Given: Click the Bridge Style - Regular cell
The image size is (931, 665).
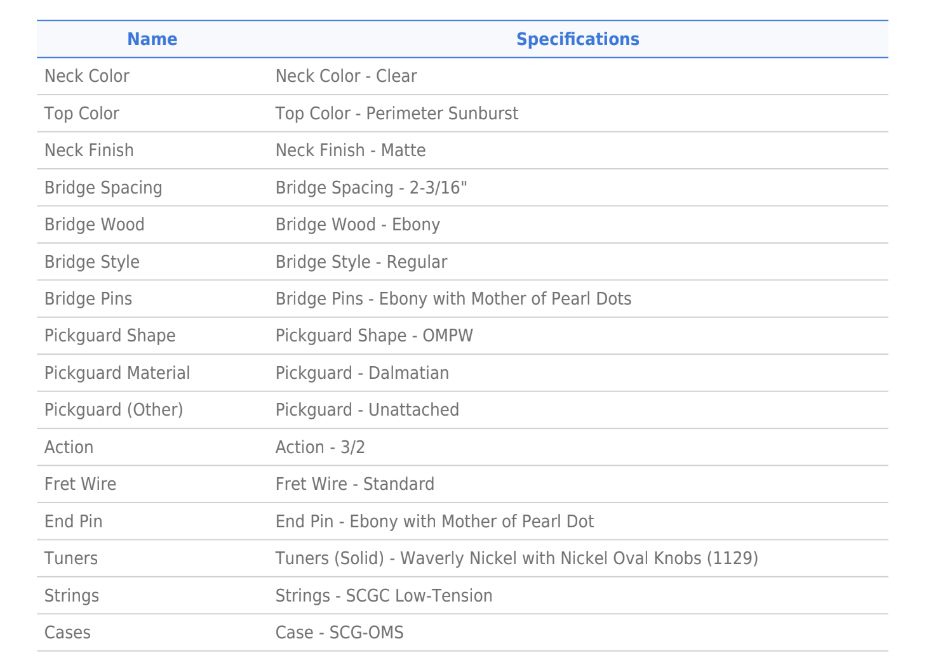Looking at the screenshot, I should click(x=361, y=262).
